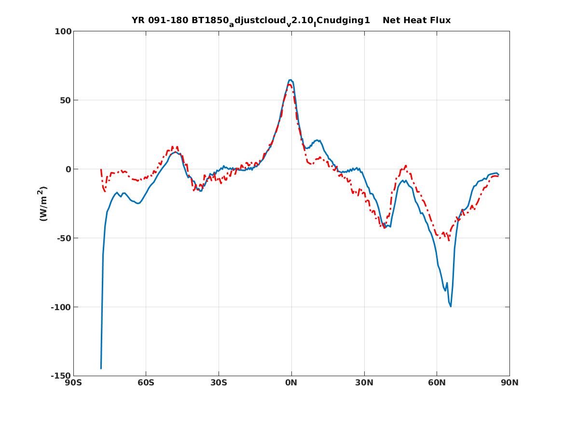Click the x-axis tick label '0N'

tap(291, 383)
